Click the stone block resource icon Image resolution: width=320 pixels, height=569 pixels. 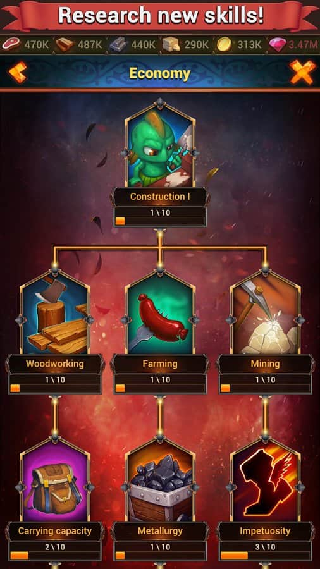[171, 45]
